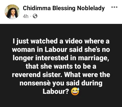Open Chidimma's round profile picture
This screenshot has height=107, width=122.
[x=12, y=12]
